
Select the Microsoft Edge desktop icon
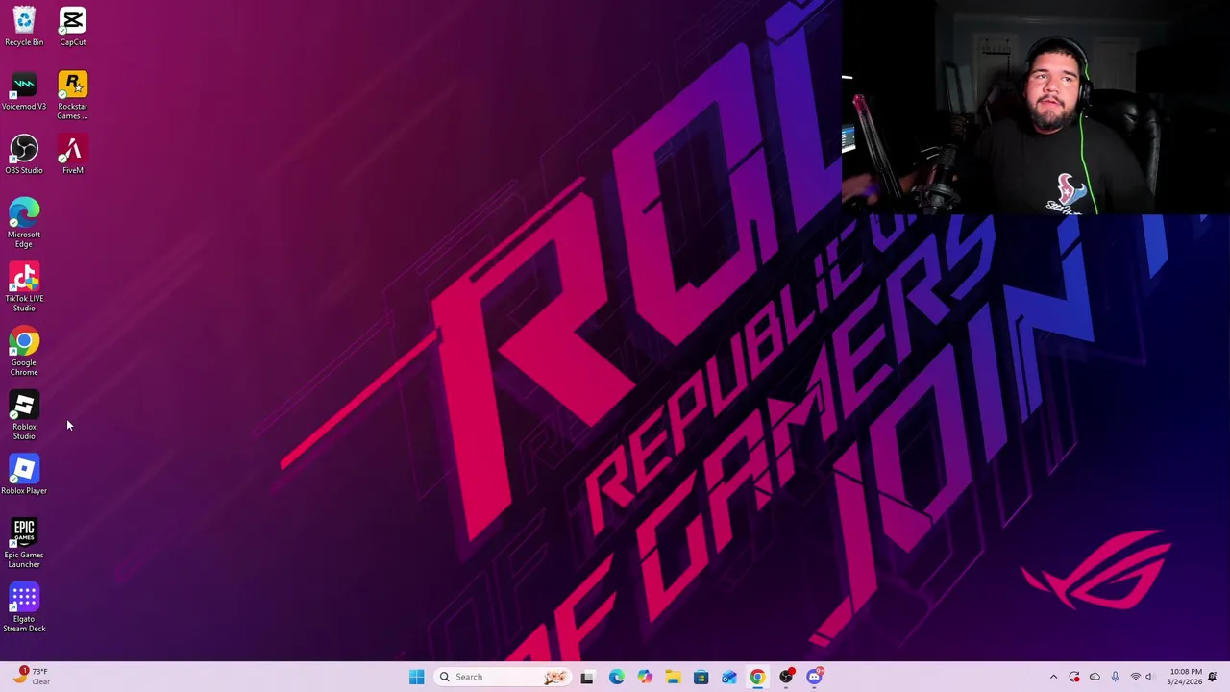click(x=24, y=224)
